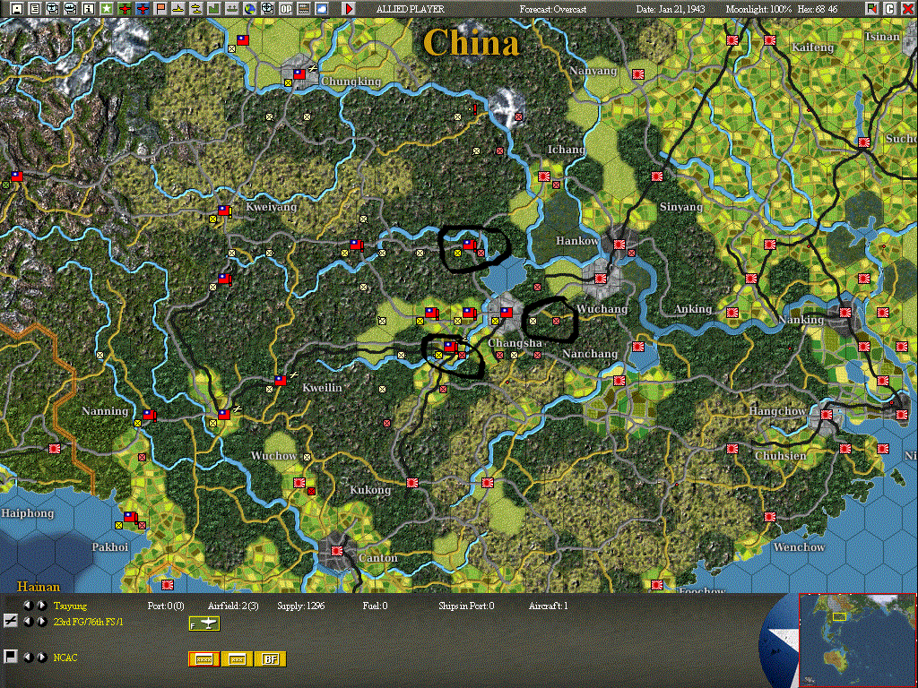Click the single yellow ship toolbar icon
This screenshot has width=918, height=688.
[178, 8]
